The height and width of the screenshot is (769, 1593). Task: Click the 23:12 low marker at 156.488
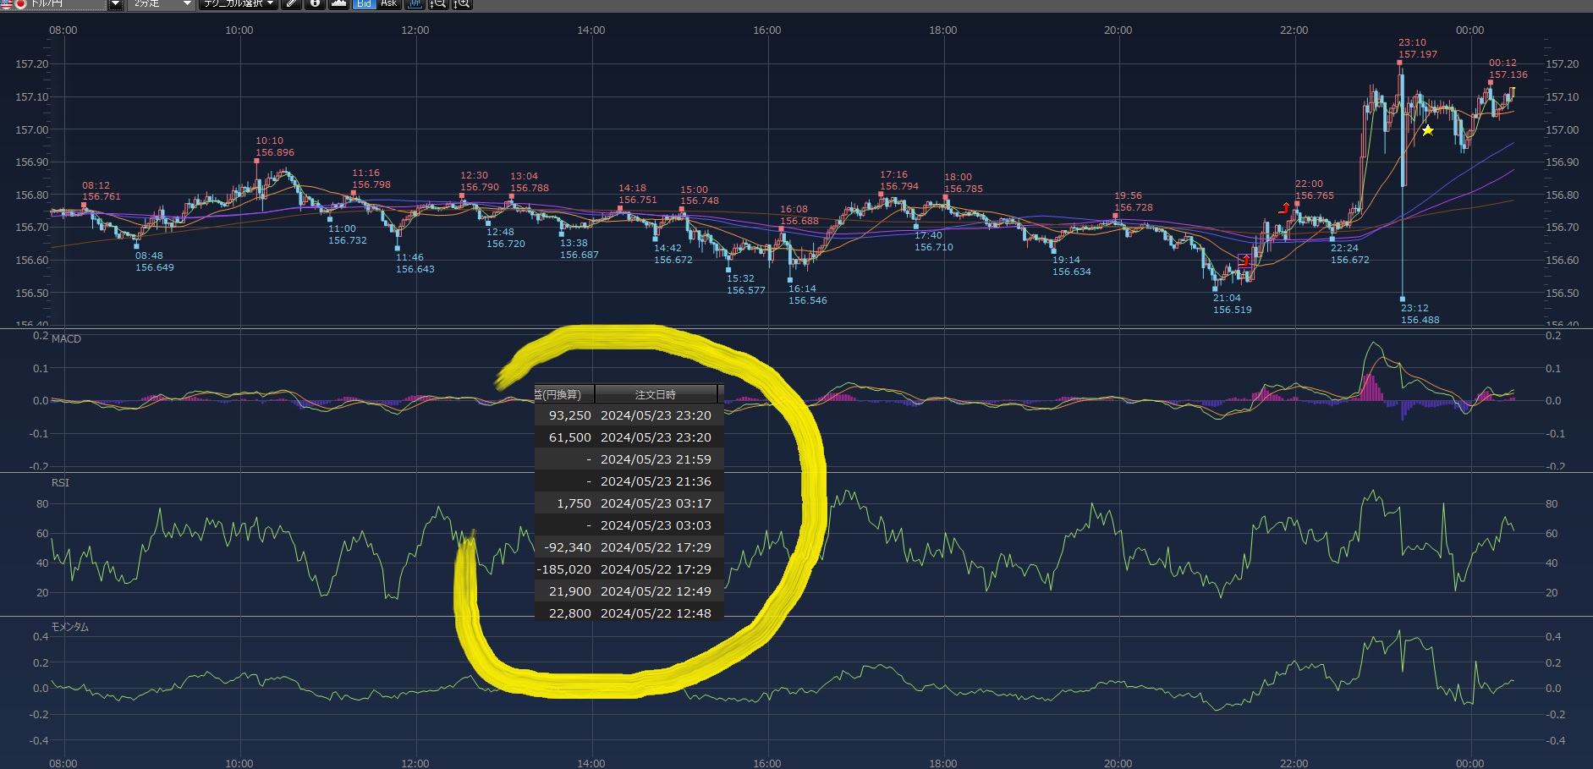tap(1402, 299)
